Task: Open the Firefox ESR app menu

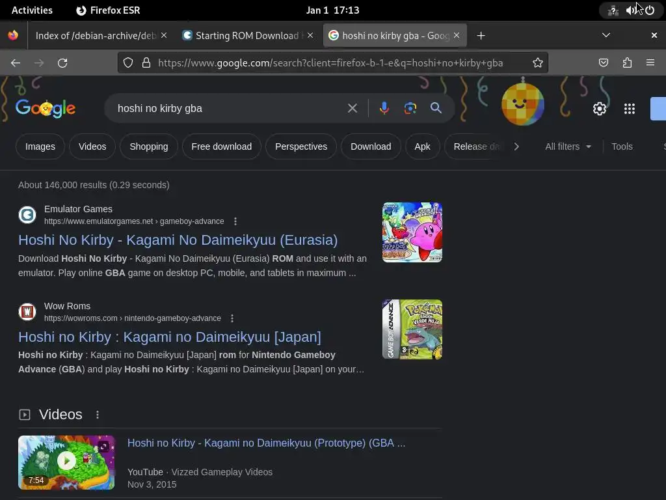Action: coord(108,10)
